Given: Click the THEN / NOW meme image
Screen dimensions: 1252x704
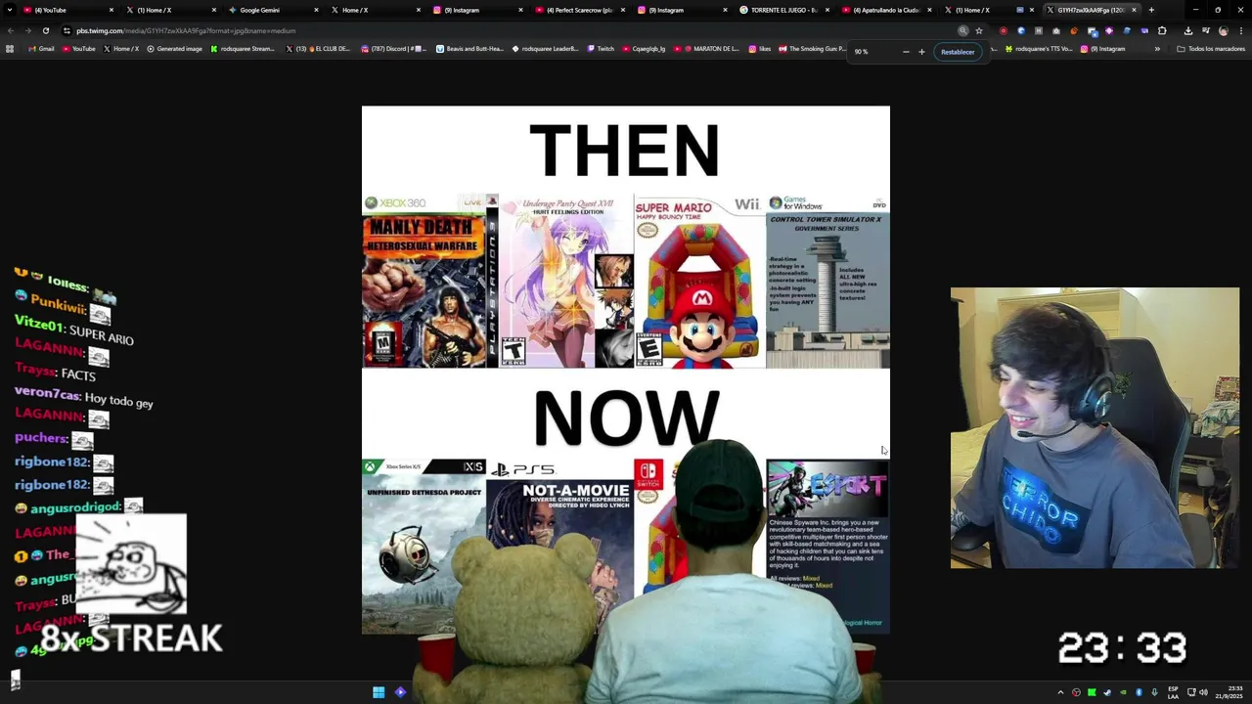Looking at the screenshot, I should click(626, 370).
